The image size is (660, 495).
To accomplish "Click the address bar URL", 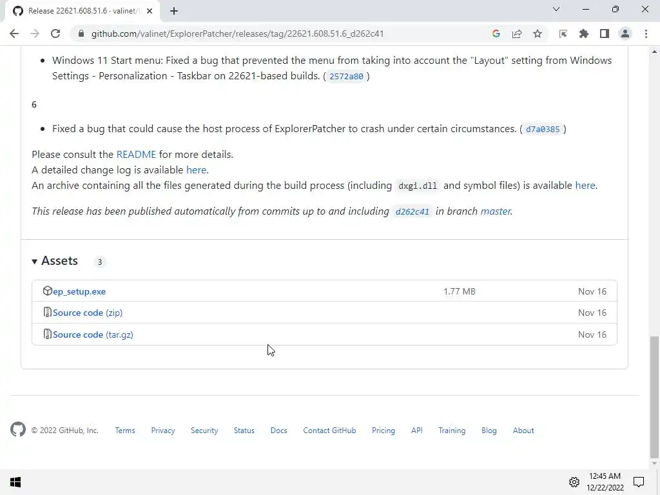I will point(237,34).
